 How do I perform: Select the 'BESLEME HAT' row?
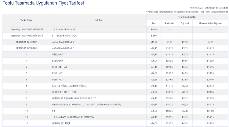(x=59, y=67)
